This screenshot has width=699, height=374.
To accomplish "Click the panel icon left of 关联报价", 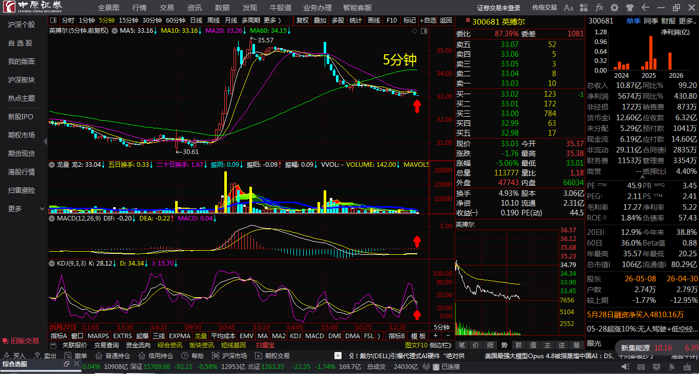I will pyautogui.click(x=54, y=345).
